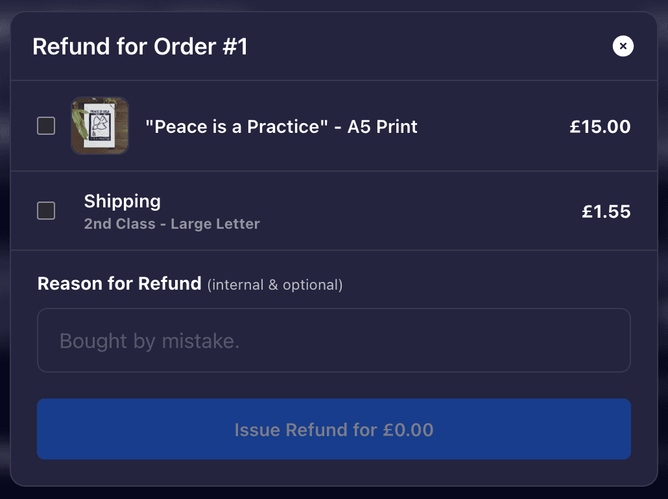Click the "(internal & optional)" hint text
Viewport: 668px width, 499px height.
coord(275,284)
